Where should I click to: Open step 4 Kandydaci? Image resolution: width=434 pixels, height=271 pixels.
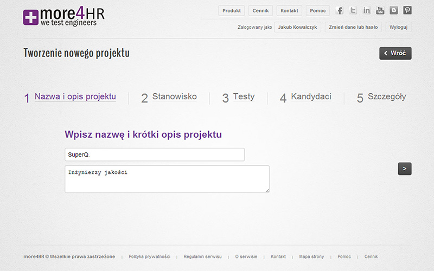pyautogui.click(x=305, y=98)
